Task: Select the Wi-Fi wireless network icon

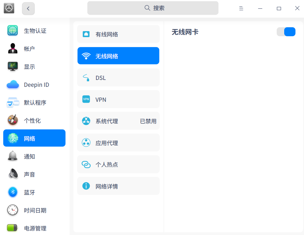Action: (86, 55)
